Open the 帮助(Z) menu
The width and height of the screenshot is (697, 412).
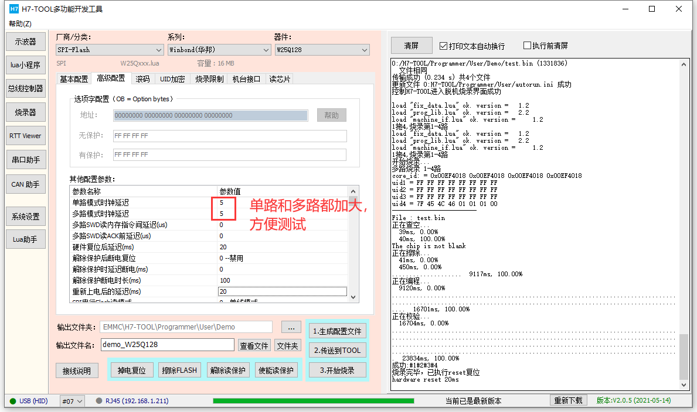coord(21,24)
